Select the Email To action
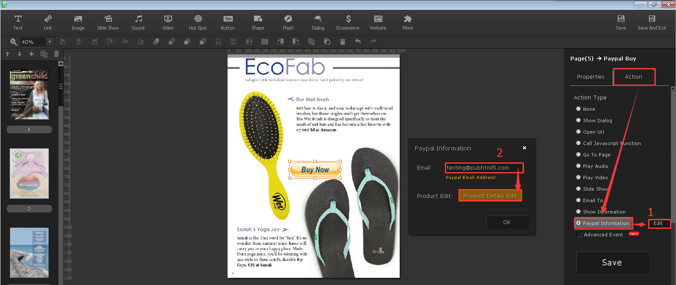 (x=589, y=200)
